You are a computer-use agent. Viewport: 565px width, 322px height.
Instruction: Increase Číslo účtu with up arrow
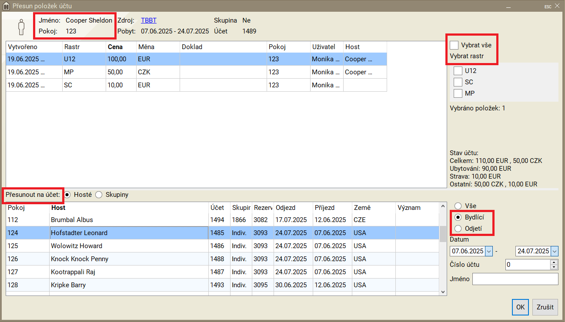(x=554, y=262)
